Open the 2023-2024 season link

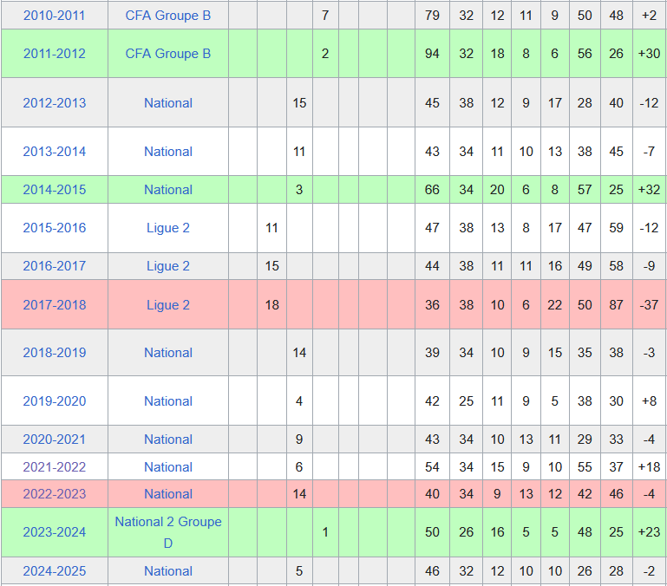[54, 532]
